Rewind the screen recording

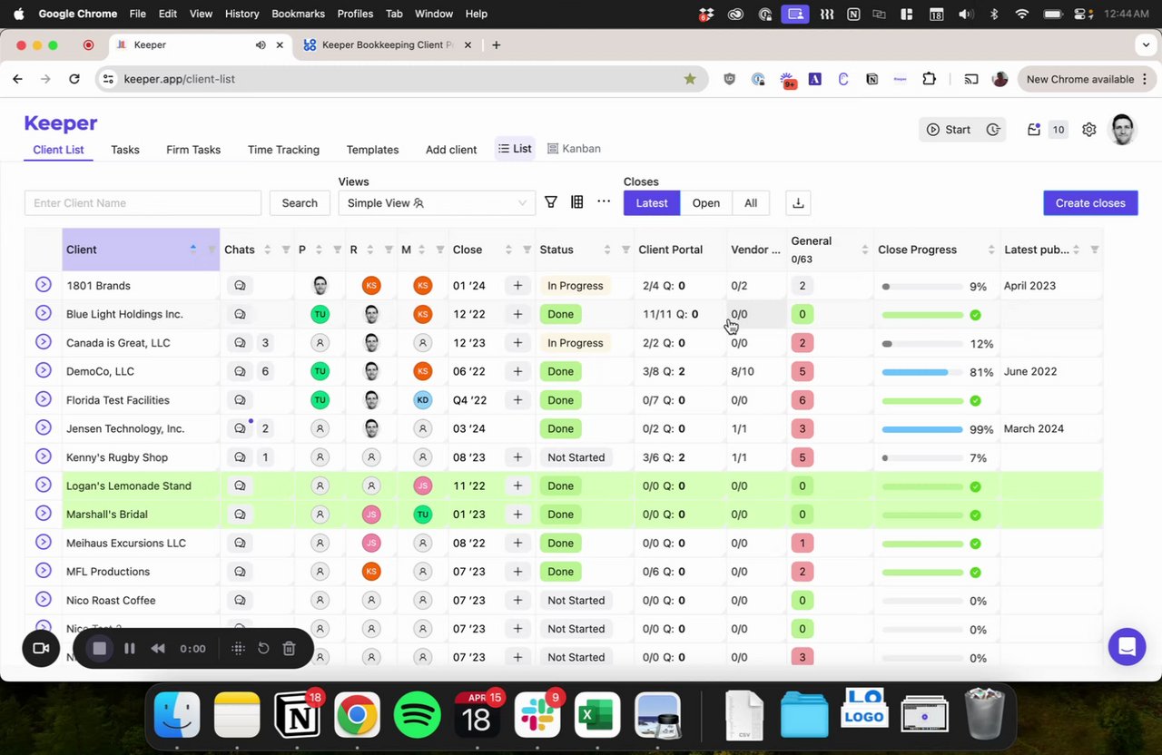tap(158, 649)
